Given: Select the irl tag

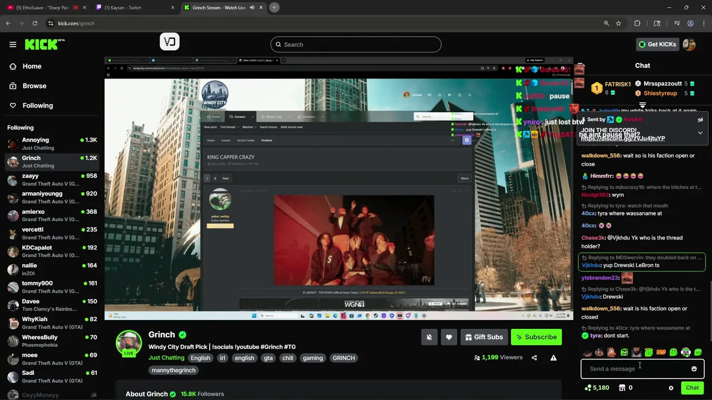Looking at the screenshot, I should pyautogui.click(x=222, y=358).
